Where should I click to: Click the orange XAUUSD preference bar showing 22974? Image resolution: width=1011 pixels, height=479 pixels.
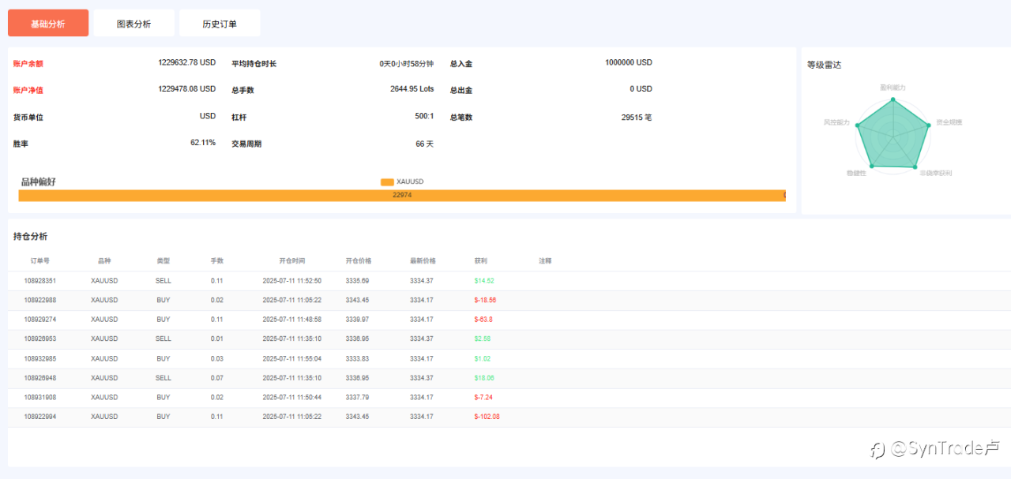(x=401, y=195)
